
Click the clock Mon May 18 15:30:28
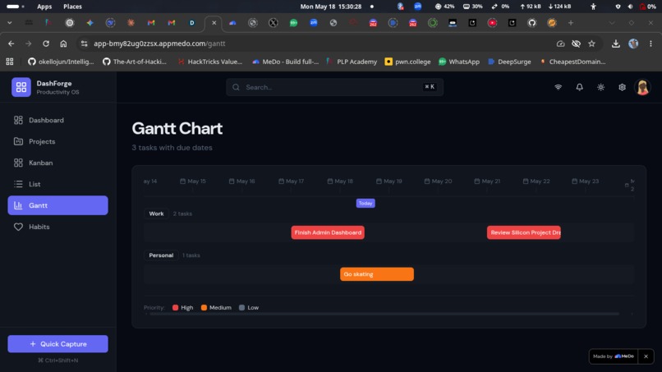click(x=330, y=7)
